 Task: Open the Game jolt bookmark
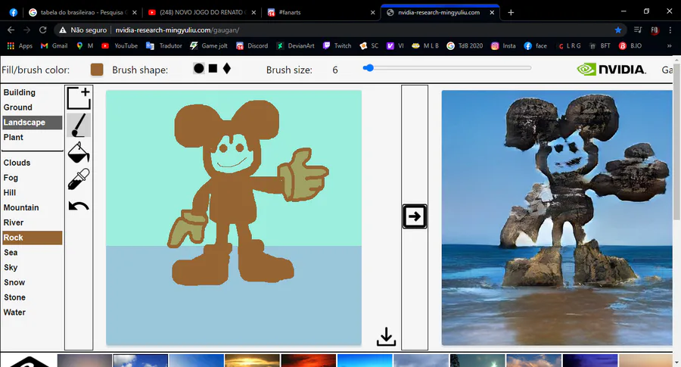click(x=209, y=45)
